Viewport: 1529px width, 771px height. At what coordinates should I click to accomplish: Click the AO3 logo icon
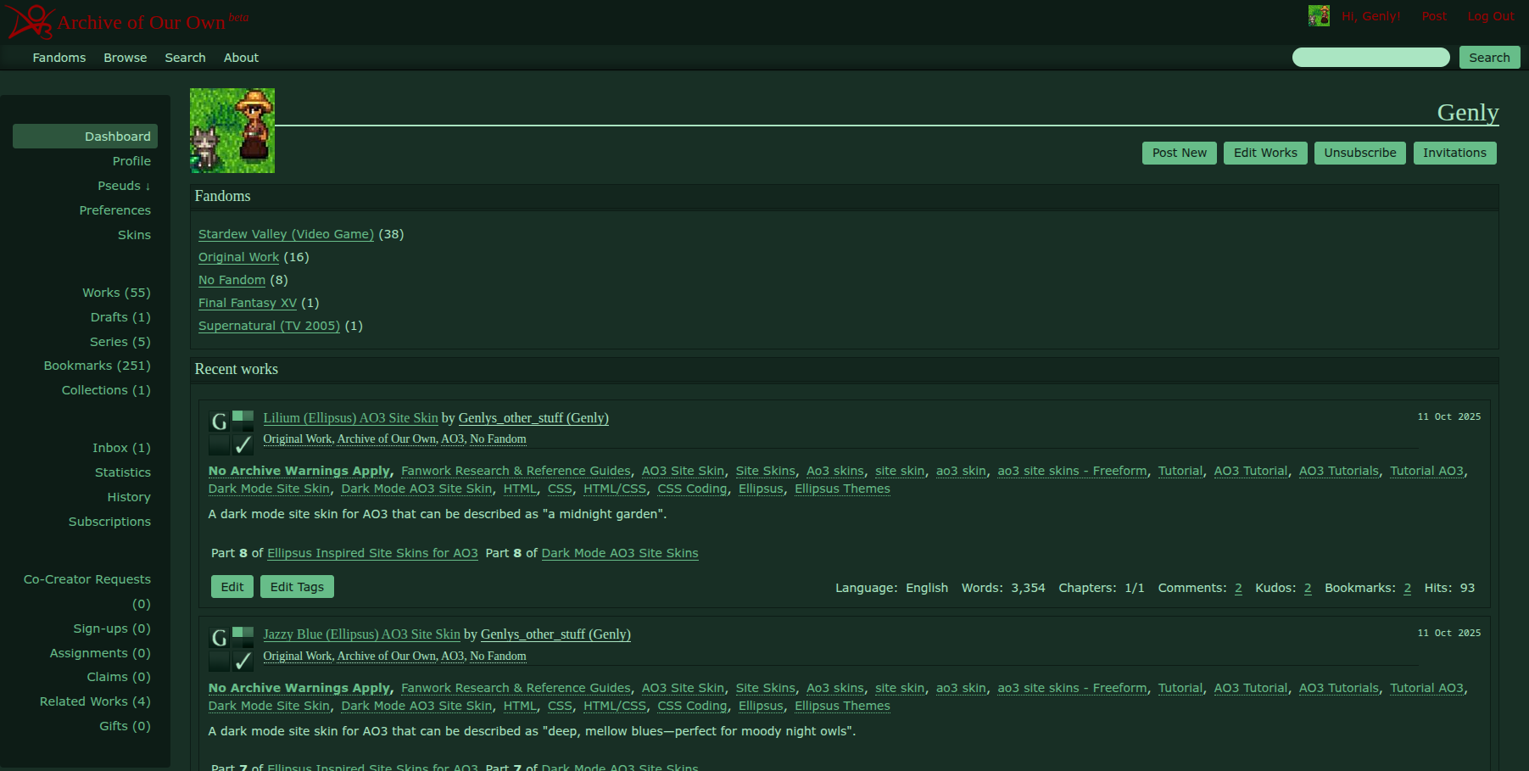[x=31, y=21]
